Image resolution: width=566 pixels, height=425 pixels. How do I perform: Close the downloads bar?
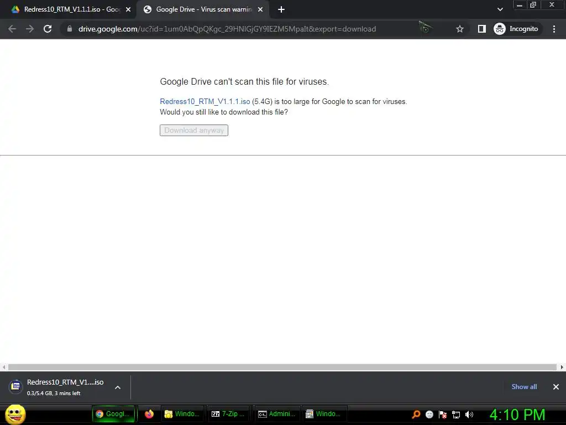coord(556,387)
